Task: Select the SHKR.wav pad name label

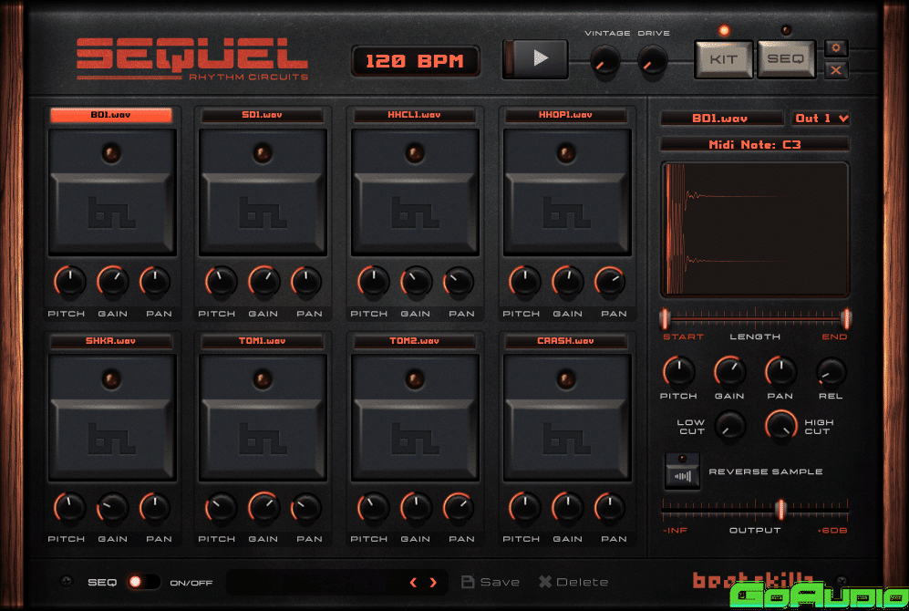Action: [110, 341]
